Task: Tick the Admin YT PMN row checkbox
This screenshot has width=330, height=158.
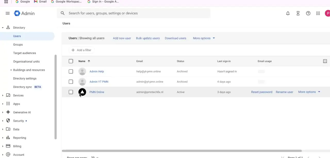Action: 71,82
